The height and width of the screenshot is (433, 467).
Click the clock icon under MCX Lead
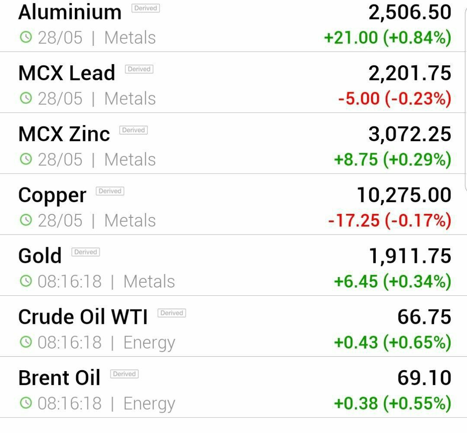[x=26, y=98]
